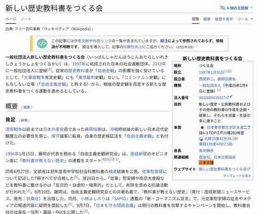Screen dimensions: 257x214
Task: Click the green code notice icon
Action: 42,44
